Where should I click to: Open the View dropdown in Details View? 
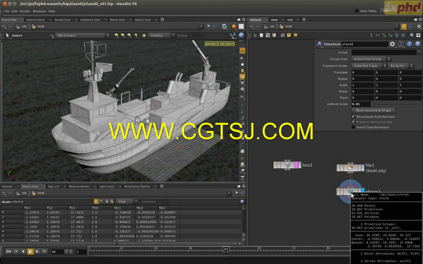coord(127,202)
